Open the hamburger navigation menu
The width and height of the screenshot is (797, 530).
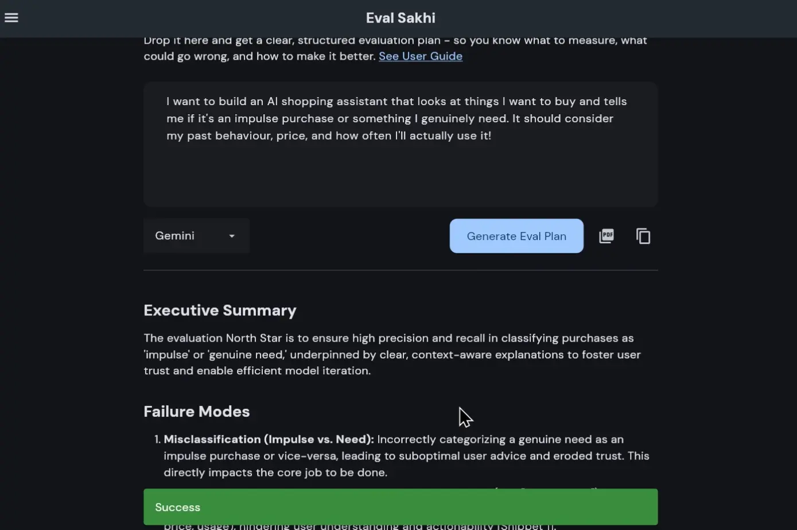point(11,17)
